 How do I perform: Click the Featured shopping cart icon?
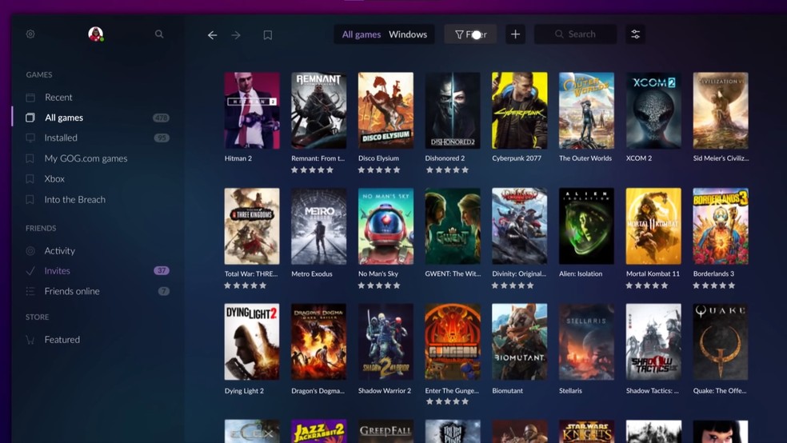coord(30,340)
